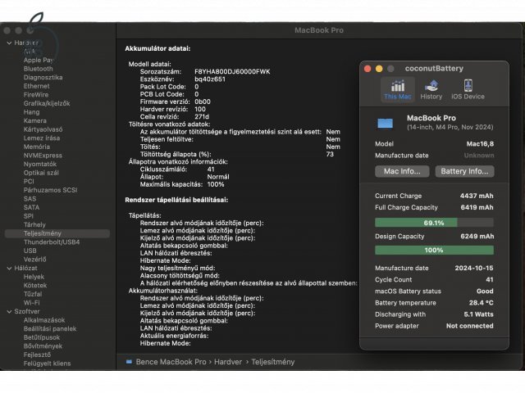Click Teljesítmény in the bottom path bar
The image size is (525, 393).
(x=273, y=362)
